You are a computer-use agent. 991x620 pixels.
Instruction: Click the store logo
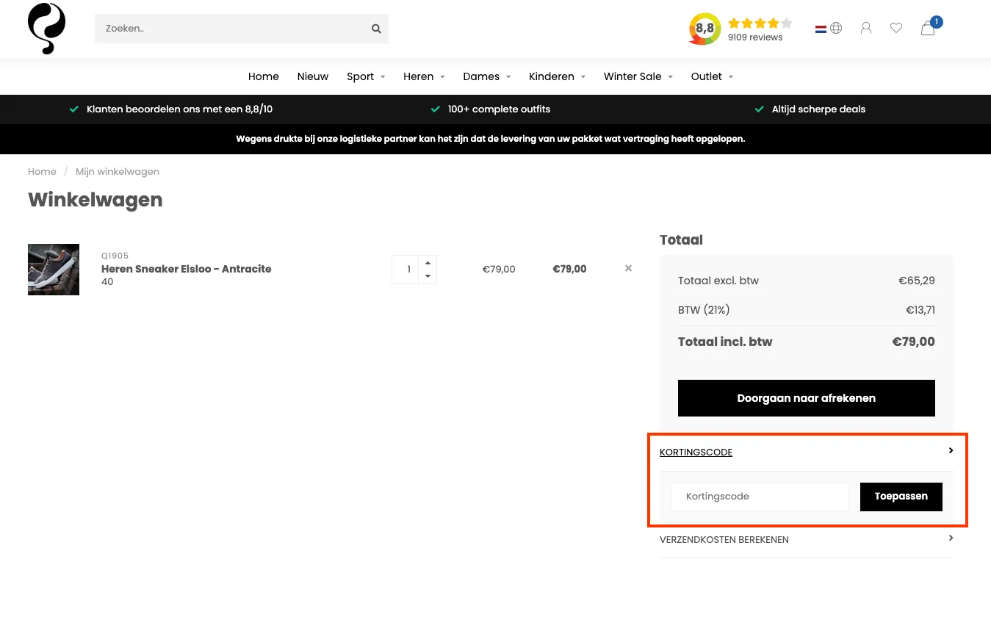pyautogui.click(x=46, y=28)
